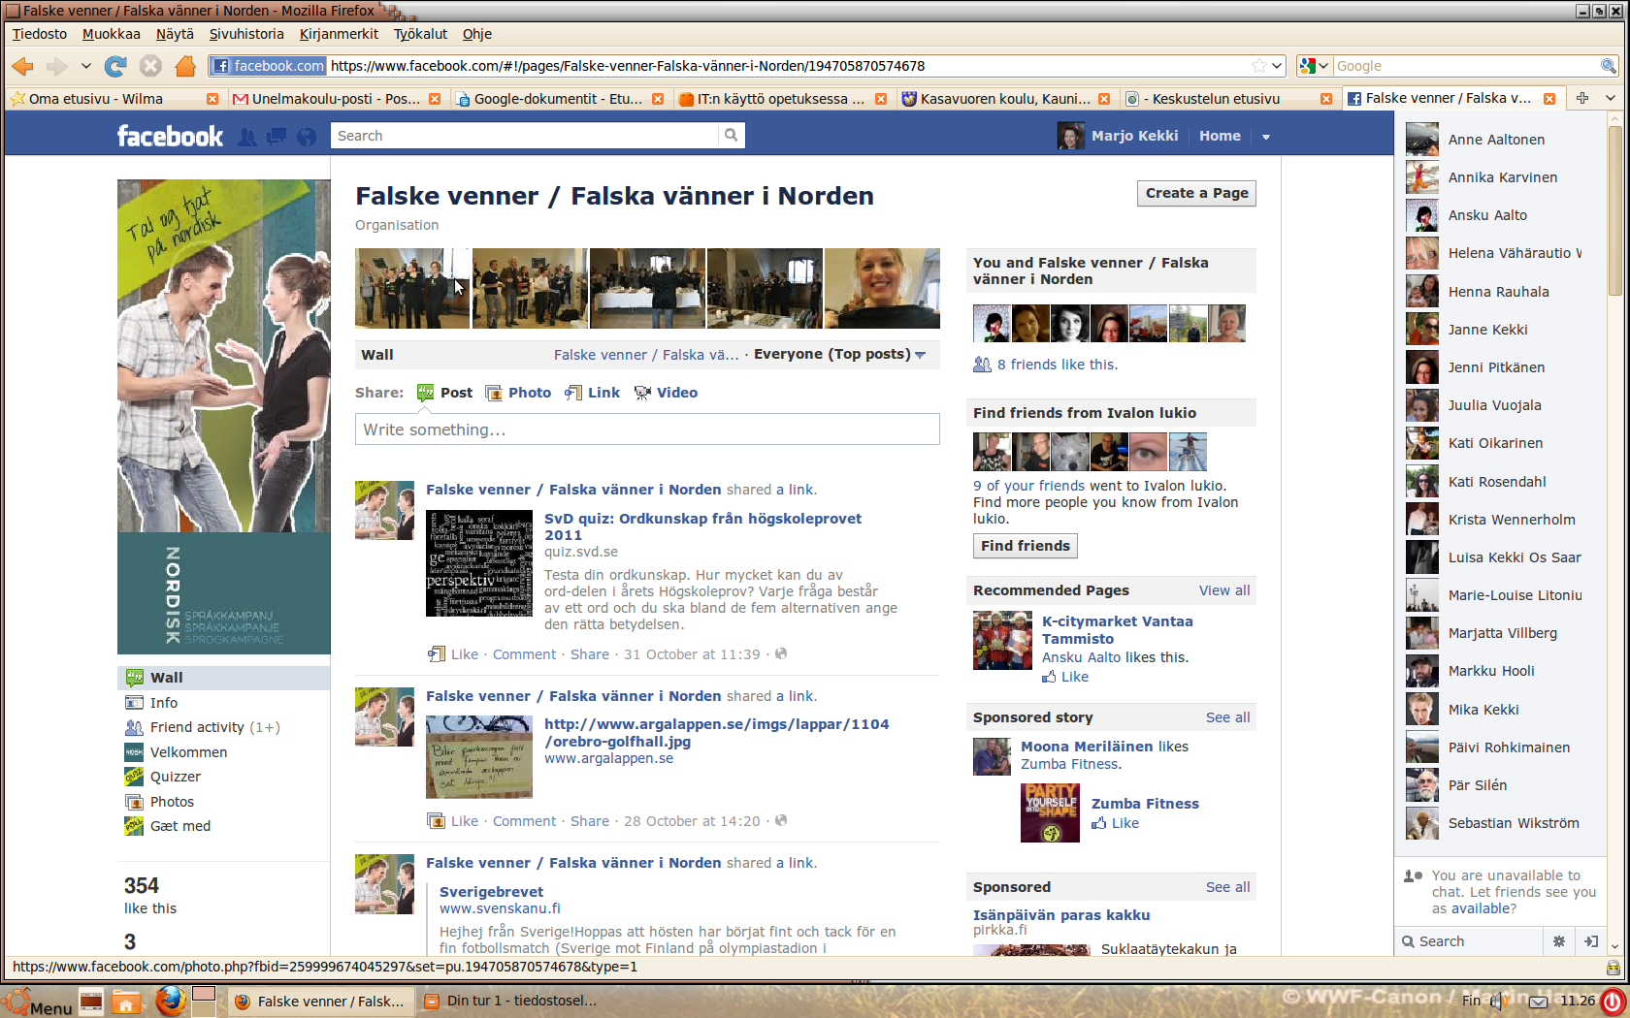This screenshot has width=1630, height=1018.
Task: Click the Write something text box
Action: click(x=647, y=429)
